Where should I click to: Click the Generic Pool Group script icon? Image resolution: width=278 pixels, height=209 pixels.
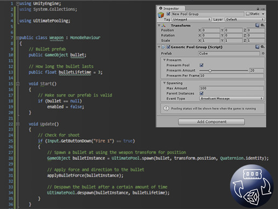pos(163,47)
